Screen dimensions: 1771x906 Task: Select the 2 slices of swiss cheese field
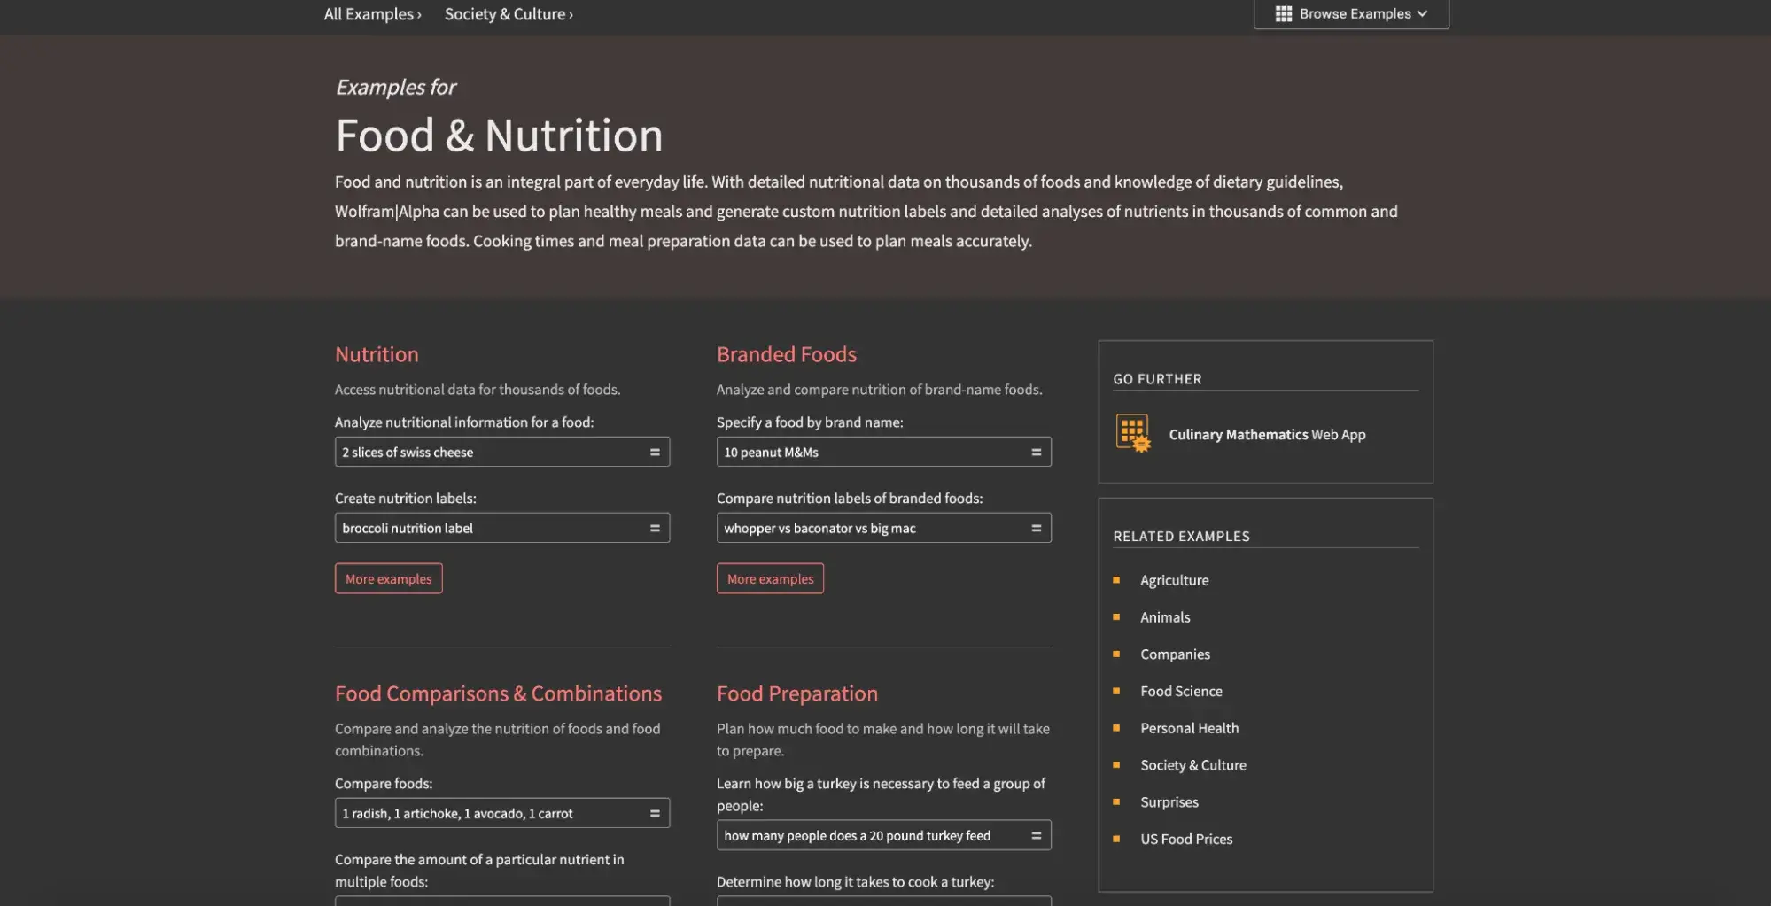487,452
